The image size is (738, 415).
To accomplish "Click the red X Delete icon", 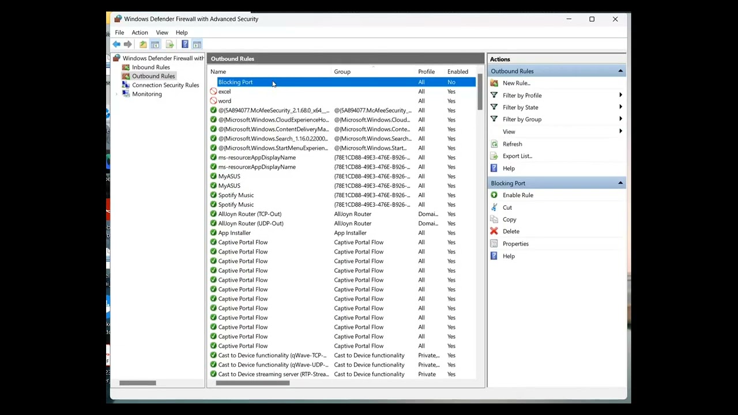I will click(494, 231).
